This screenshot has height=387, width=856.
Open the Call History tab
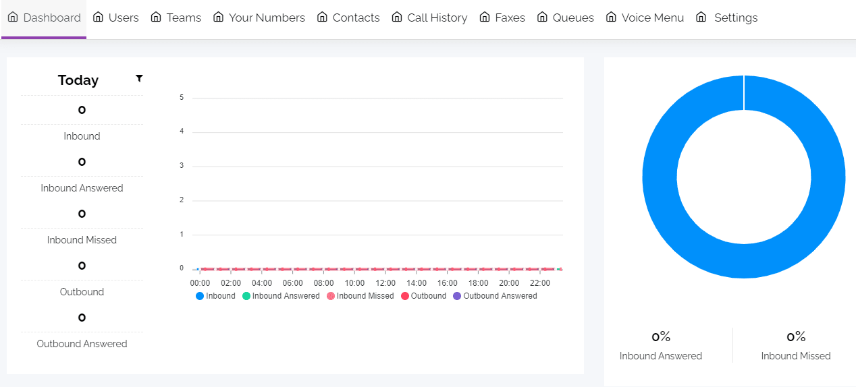pos(437,18)
